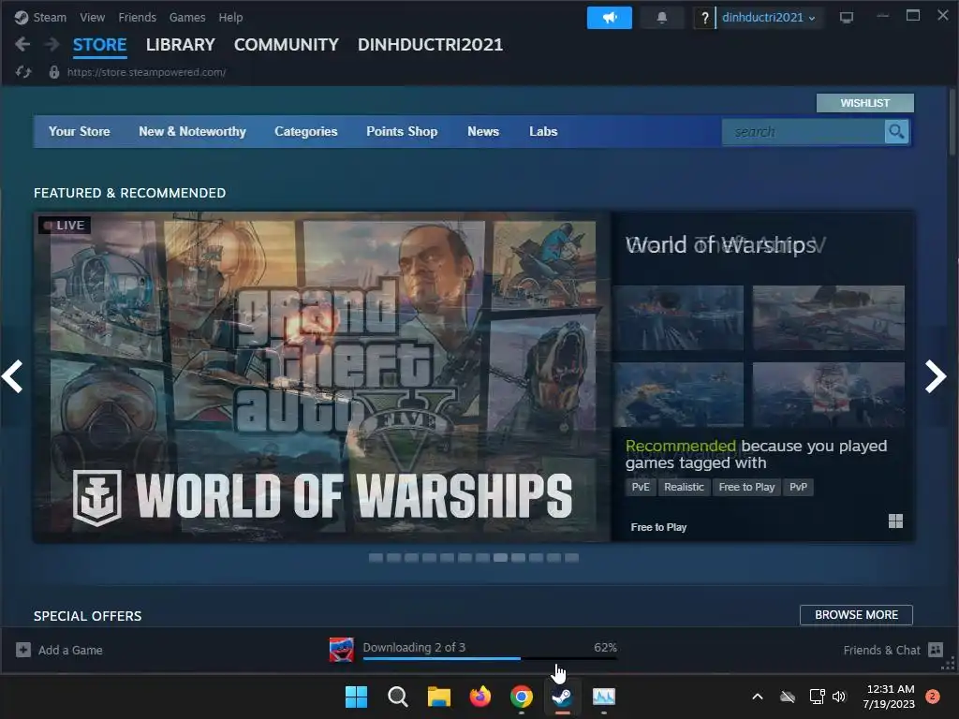The image size is (959, 719).
Task: Open the network tray icon
Action: point(817,697)
